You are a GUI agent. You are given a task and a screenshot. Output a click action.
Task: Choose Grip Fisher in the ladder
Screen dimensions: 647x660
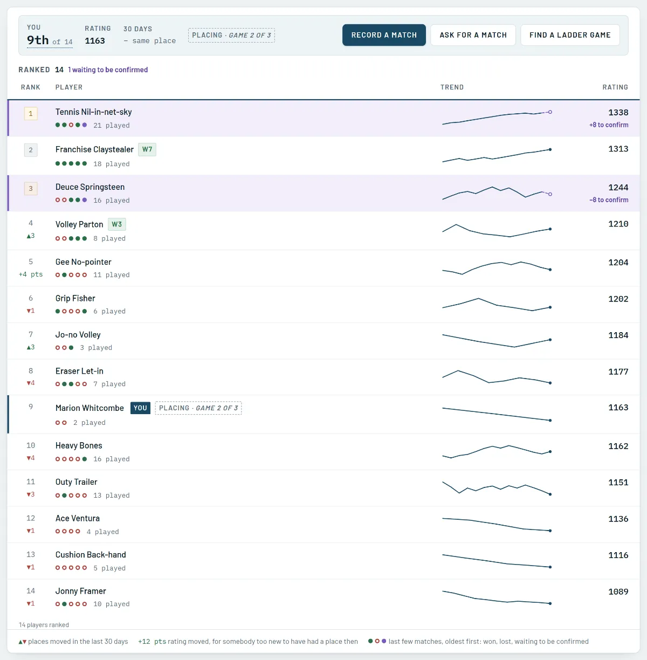pyautogui.click(x=75, y=298)
